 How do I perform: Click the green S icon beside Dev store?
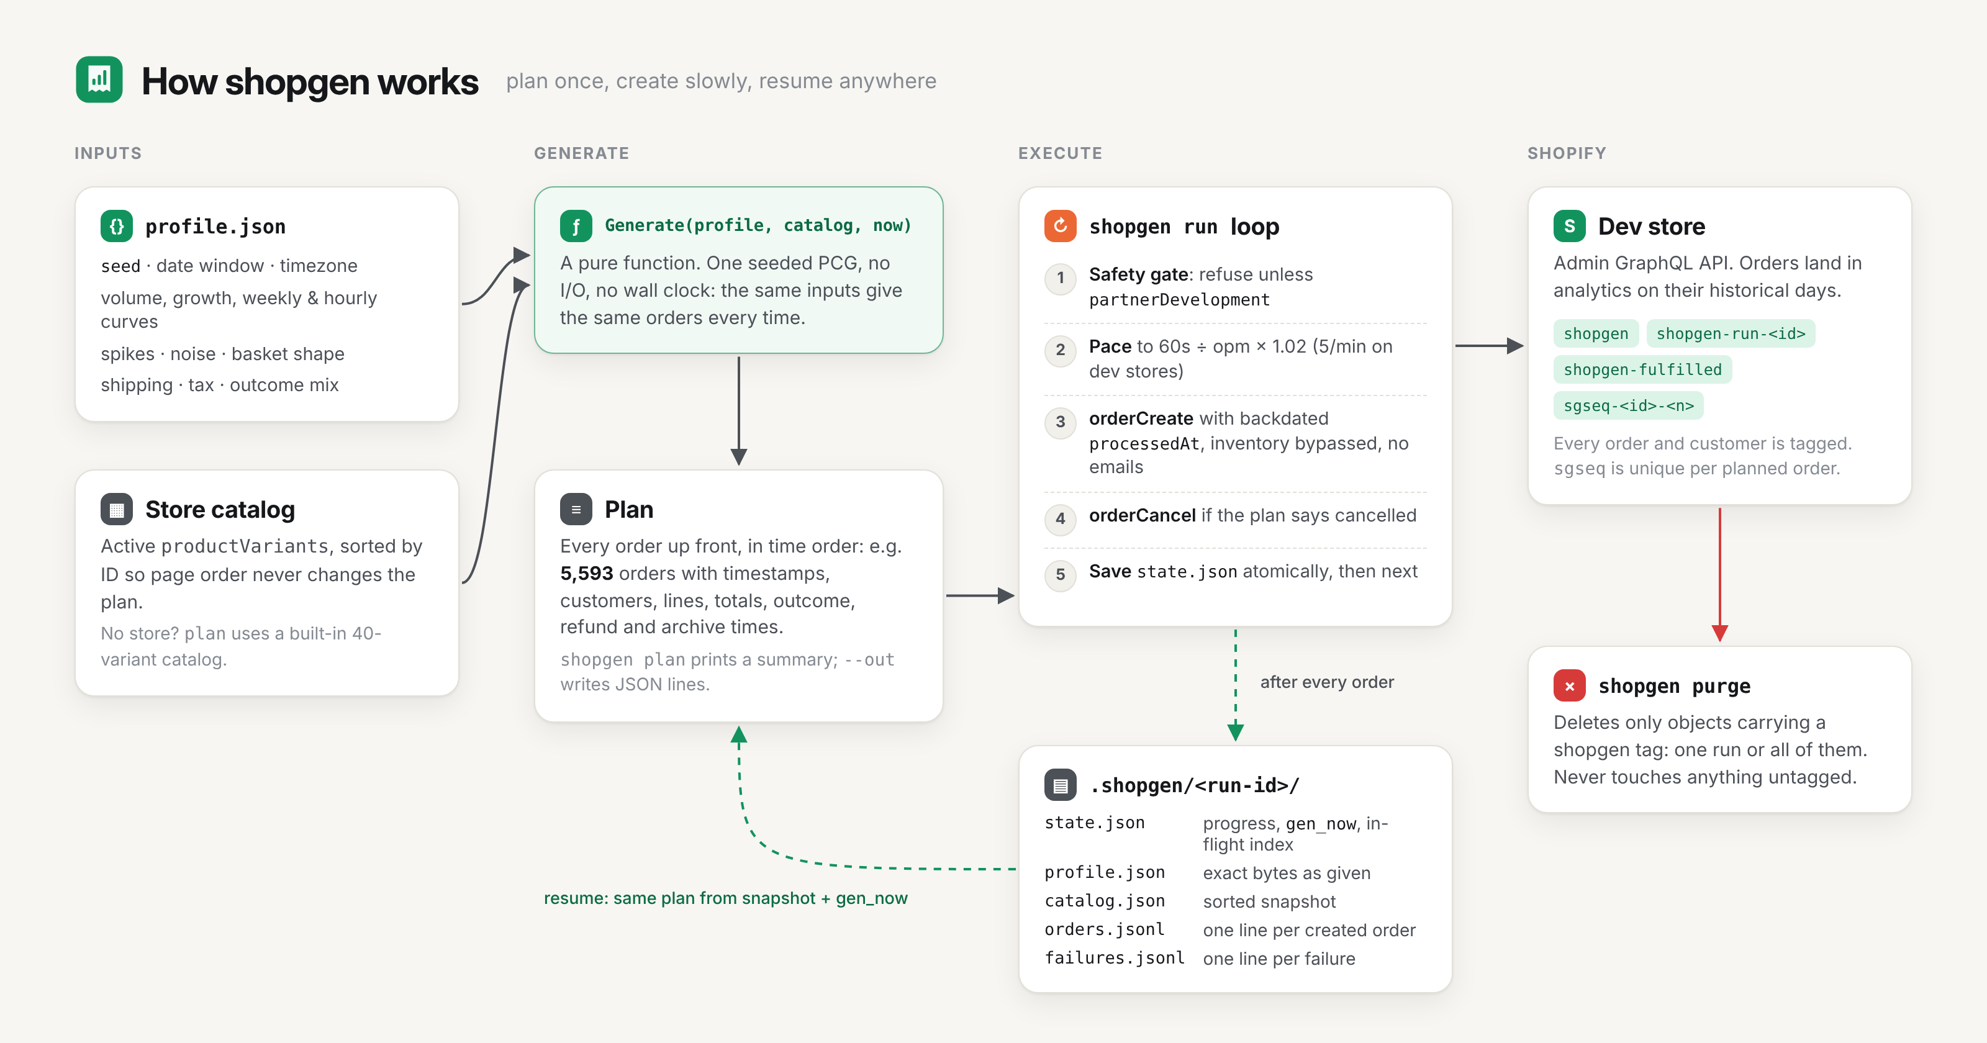[x=1570, y=226]
